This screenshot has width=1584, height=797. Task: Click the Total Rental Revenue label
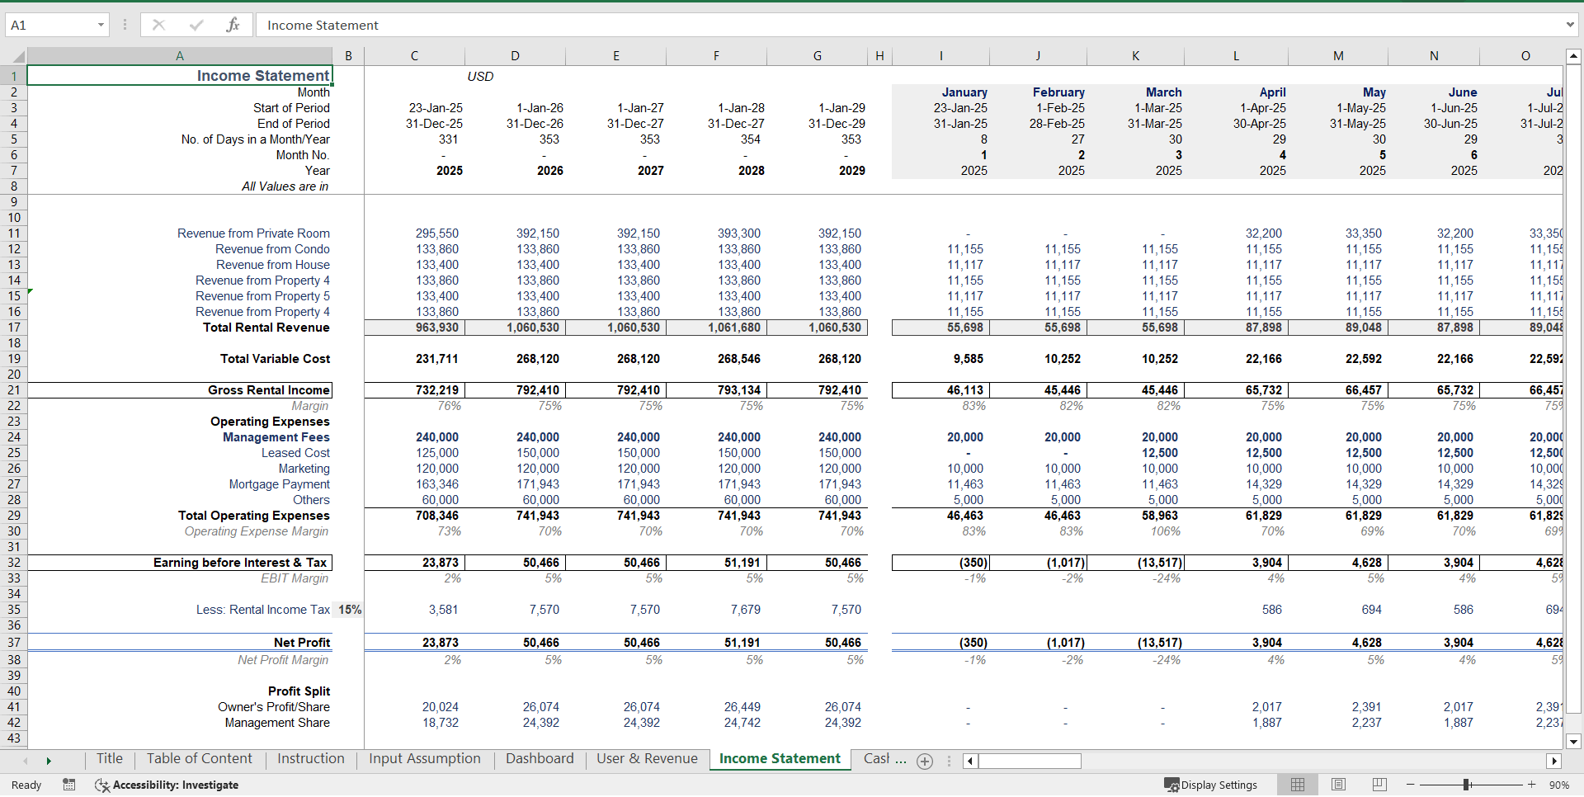266,328
